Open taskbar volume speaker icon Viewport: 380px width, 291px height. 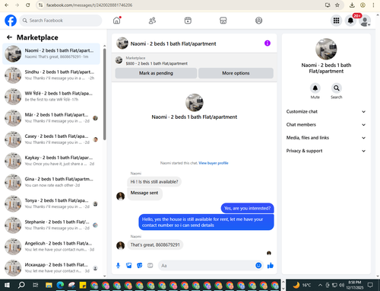coord(341,285)
